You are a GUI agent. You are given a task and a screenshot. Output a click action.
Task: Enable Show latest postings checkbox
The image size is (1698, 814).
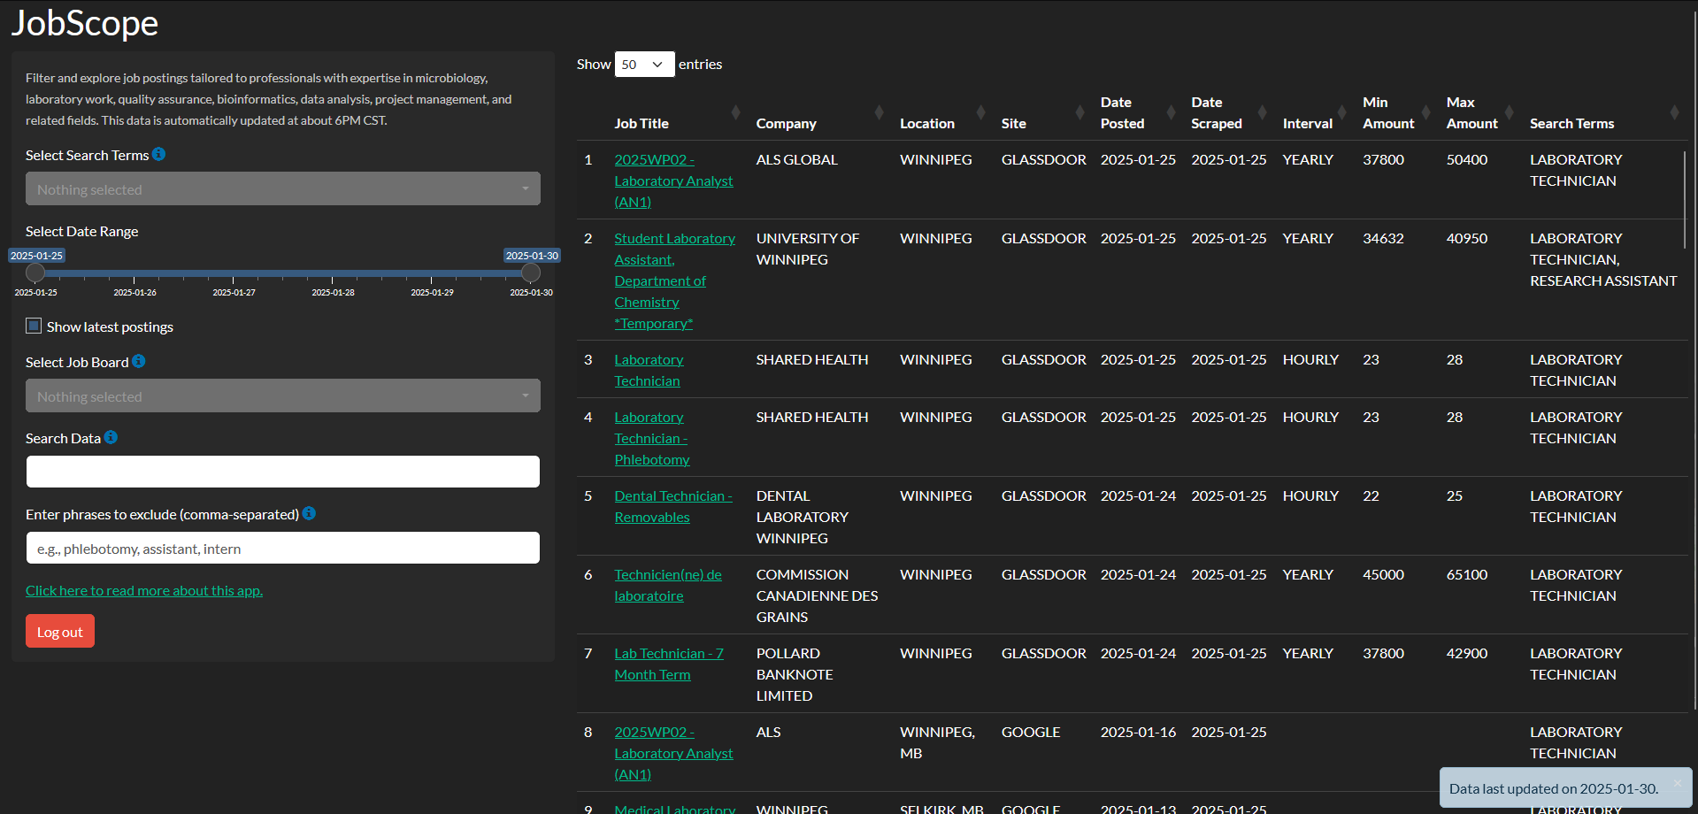click(34, 326)
